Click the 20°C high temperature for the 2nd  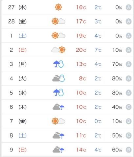(81, 50)
